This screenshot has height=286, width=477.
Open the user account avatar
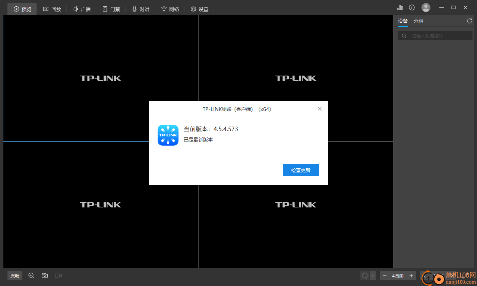[x=426, y=7]
